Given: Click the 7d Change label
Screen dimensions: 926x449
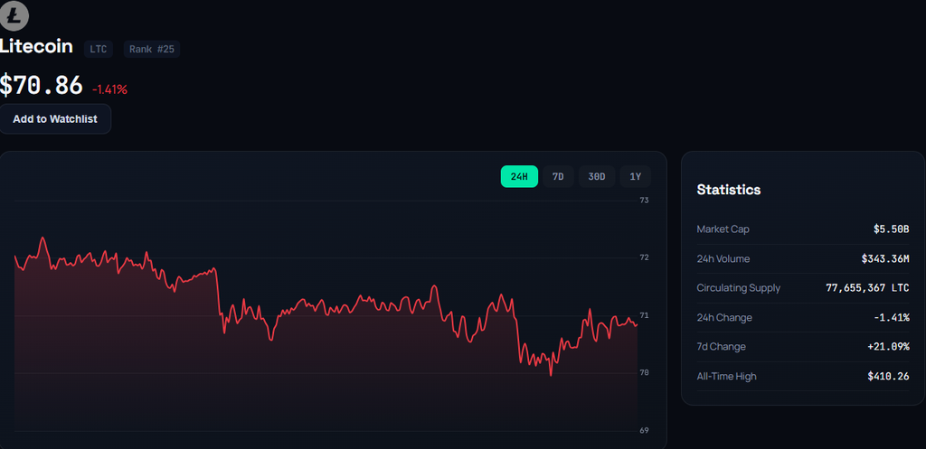Looking at the screenshot, I should (721, 346).
